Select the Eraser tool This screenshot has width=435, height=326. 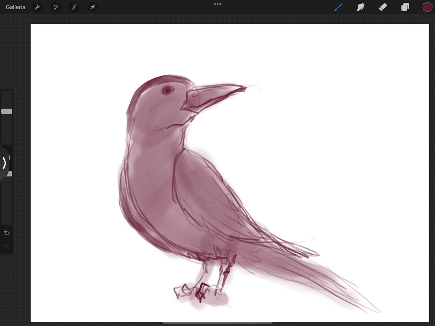tap(383, 7)
